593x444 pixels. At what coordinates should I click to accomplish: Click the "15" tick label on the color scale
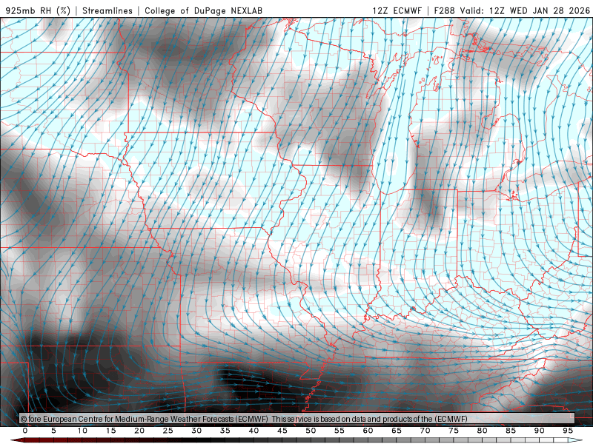click(x=110, y=431)
